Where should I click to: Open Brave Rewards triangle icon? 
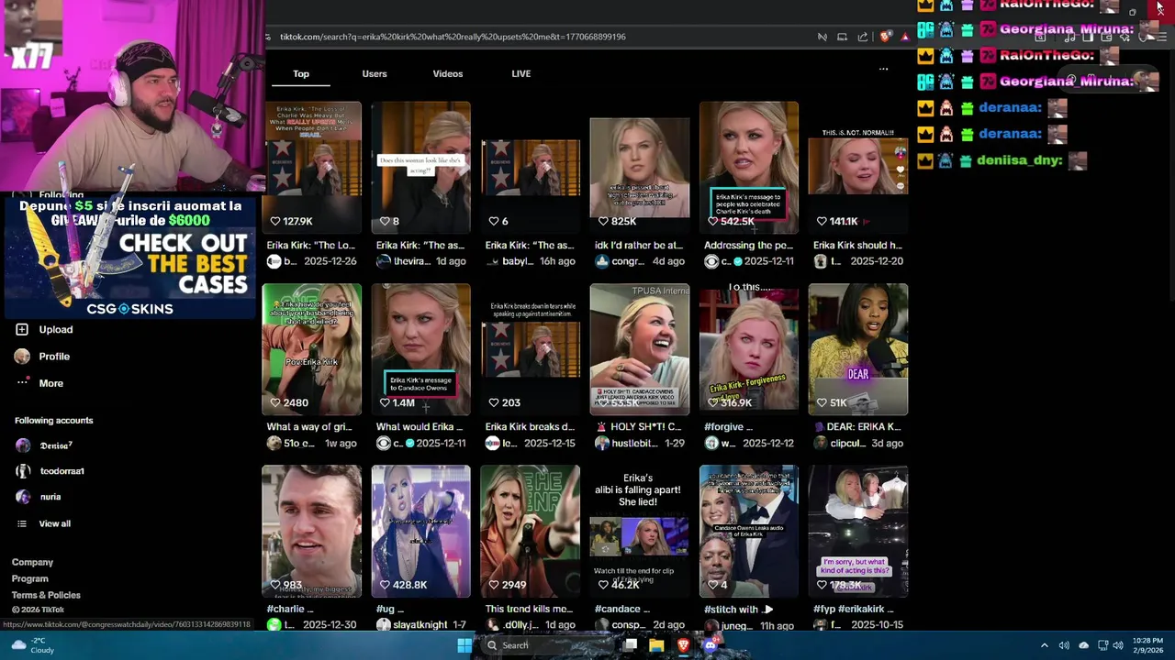coord(905,37)
